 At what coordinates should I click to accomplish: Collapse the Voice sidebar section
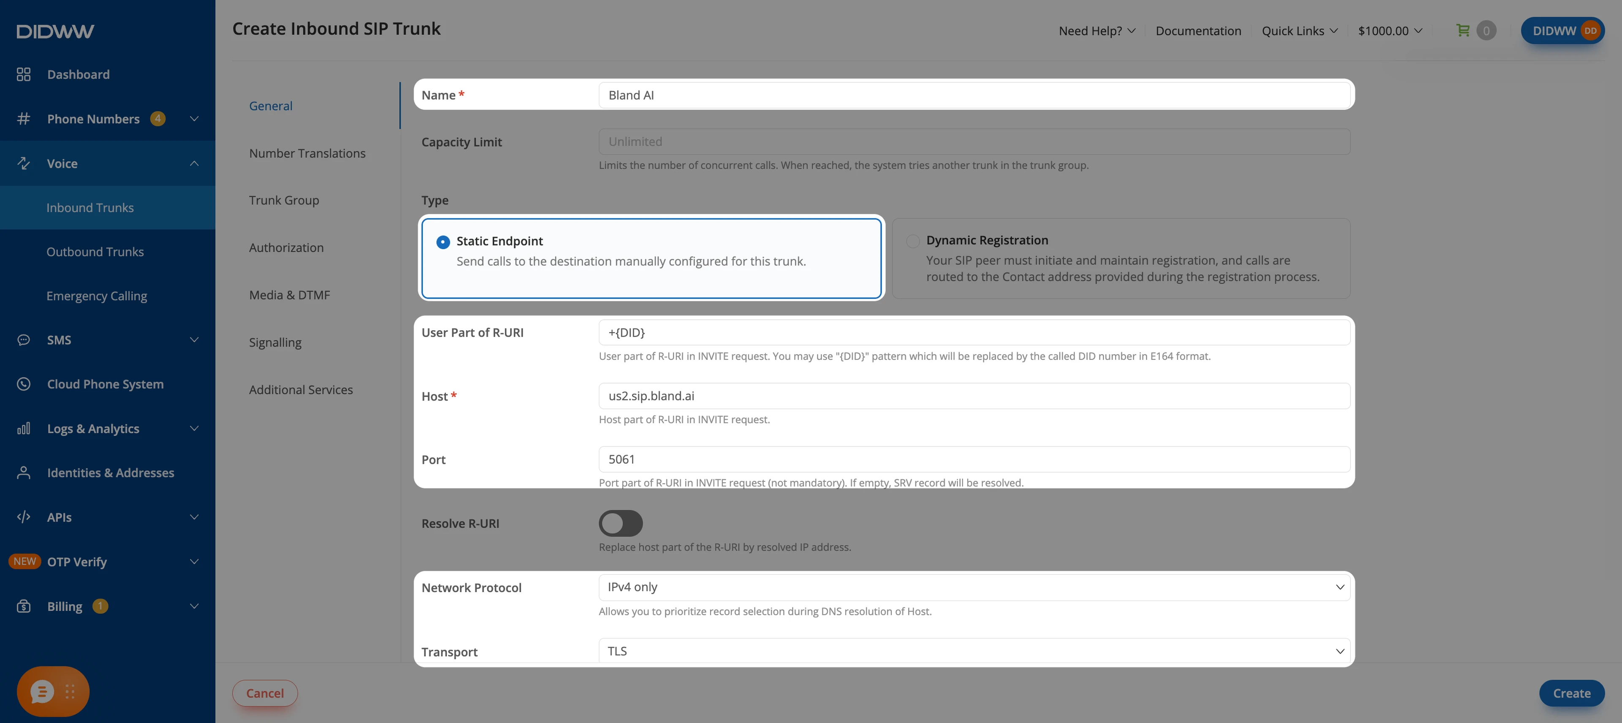coord(194,163)
